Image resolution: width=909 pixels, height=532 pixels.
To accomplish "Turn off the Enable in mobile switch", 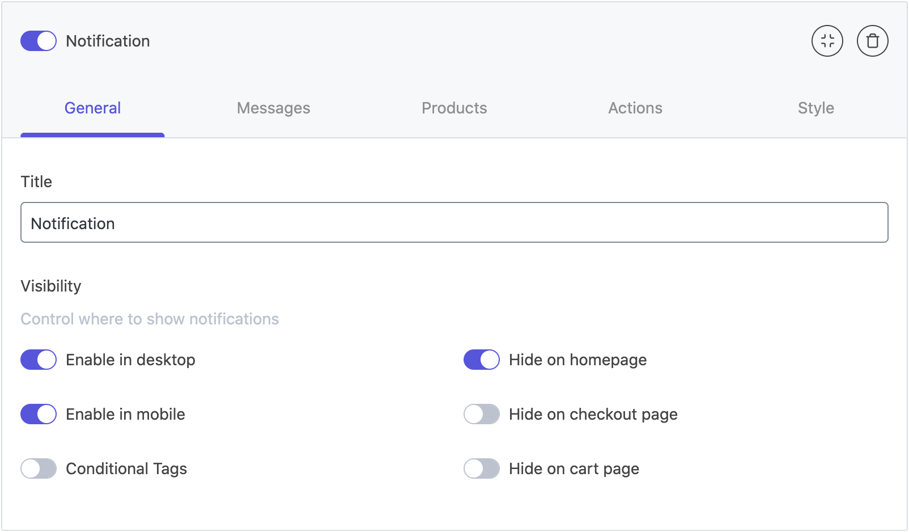I will [39, 414].
